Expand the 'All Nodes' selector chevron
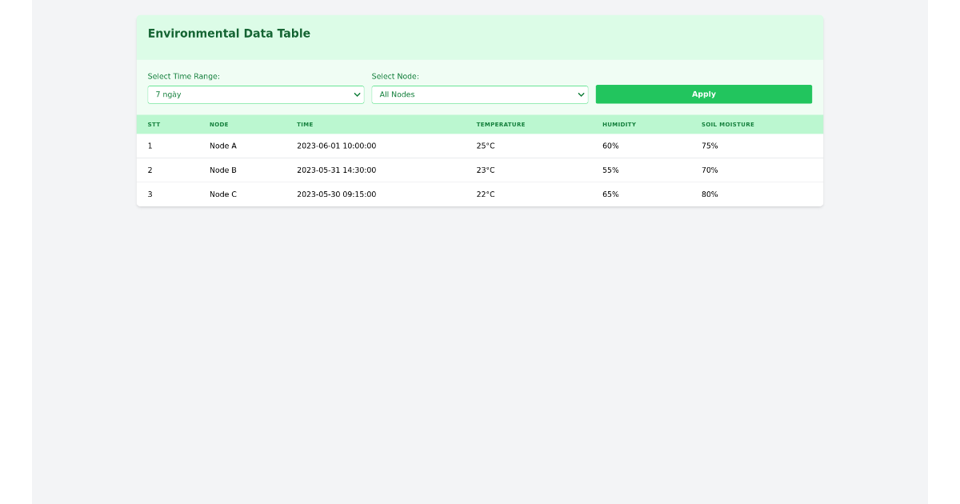 [x=582, y=94]
